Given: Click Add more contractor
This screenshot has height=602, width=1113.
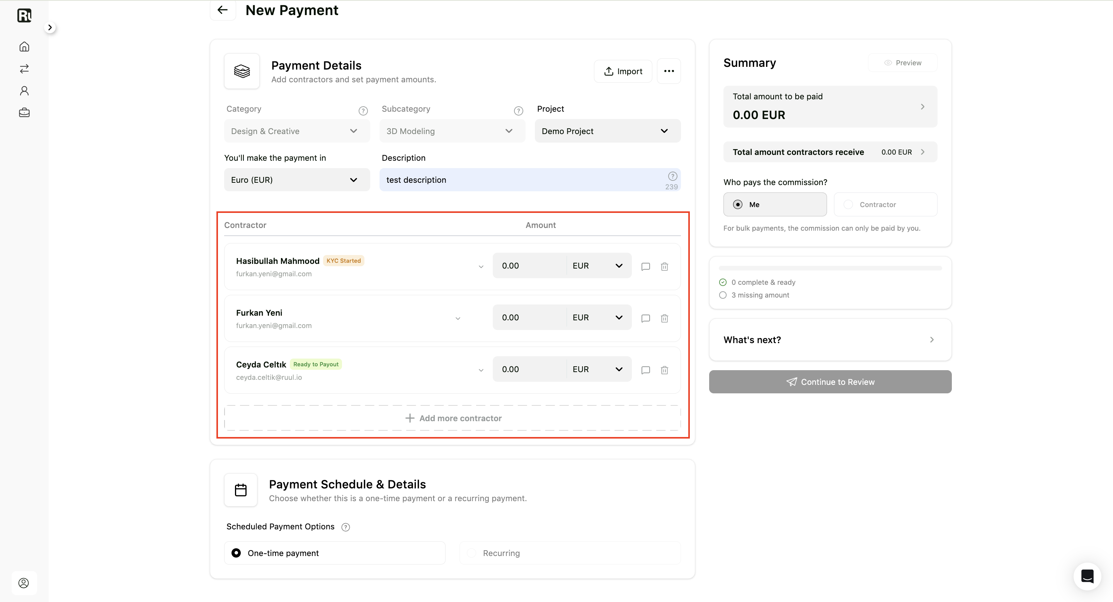Looking at the screenshot, I should (x=453, y=418).
